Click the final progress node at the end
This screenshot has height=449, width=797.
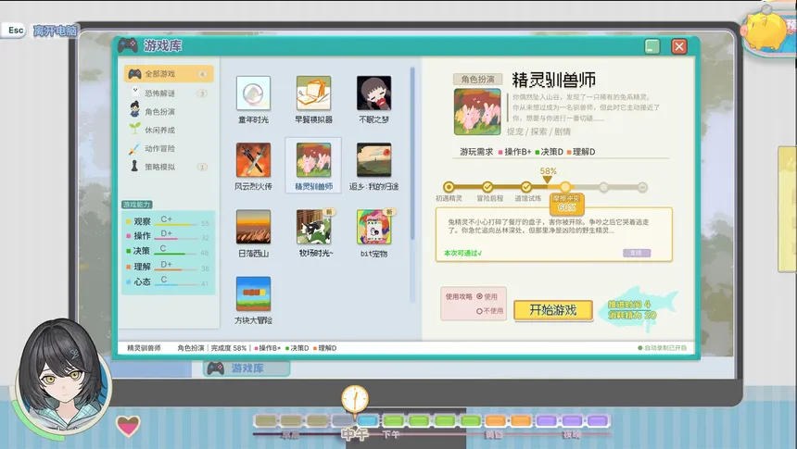click(642, 187)
